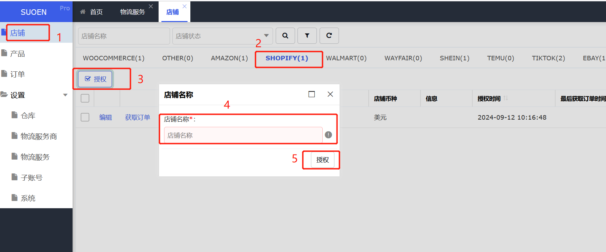Open the 店铺状态 dropdown

click(x=222, y=36)
